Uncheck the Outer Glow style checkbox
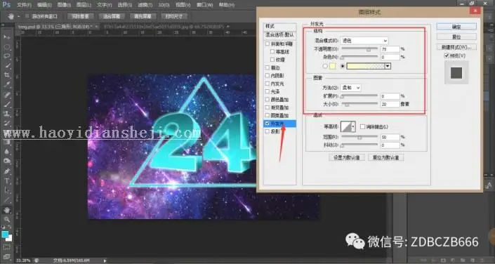The width and height of the screenshot is (495, 264). 268,124
